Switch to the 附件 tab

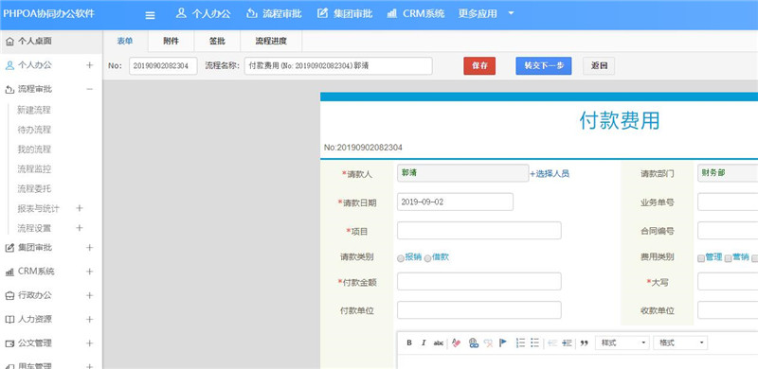coord(171,41)
